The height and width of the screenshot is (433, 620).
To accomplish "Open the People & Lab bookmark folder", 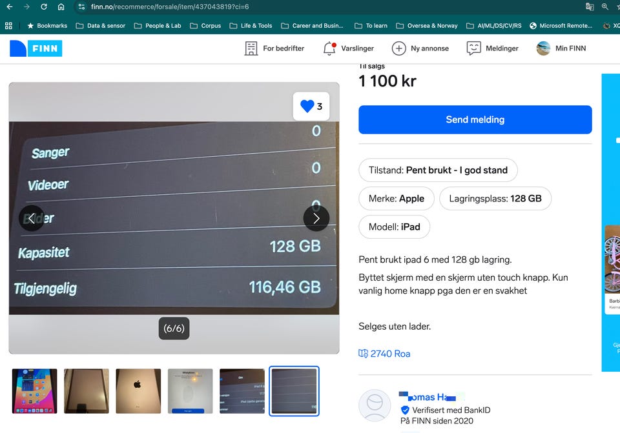I will point(158,26).
